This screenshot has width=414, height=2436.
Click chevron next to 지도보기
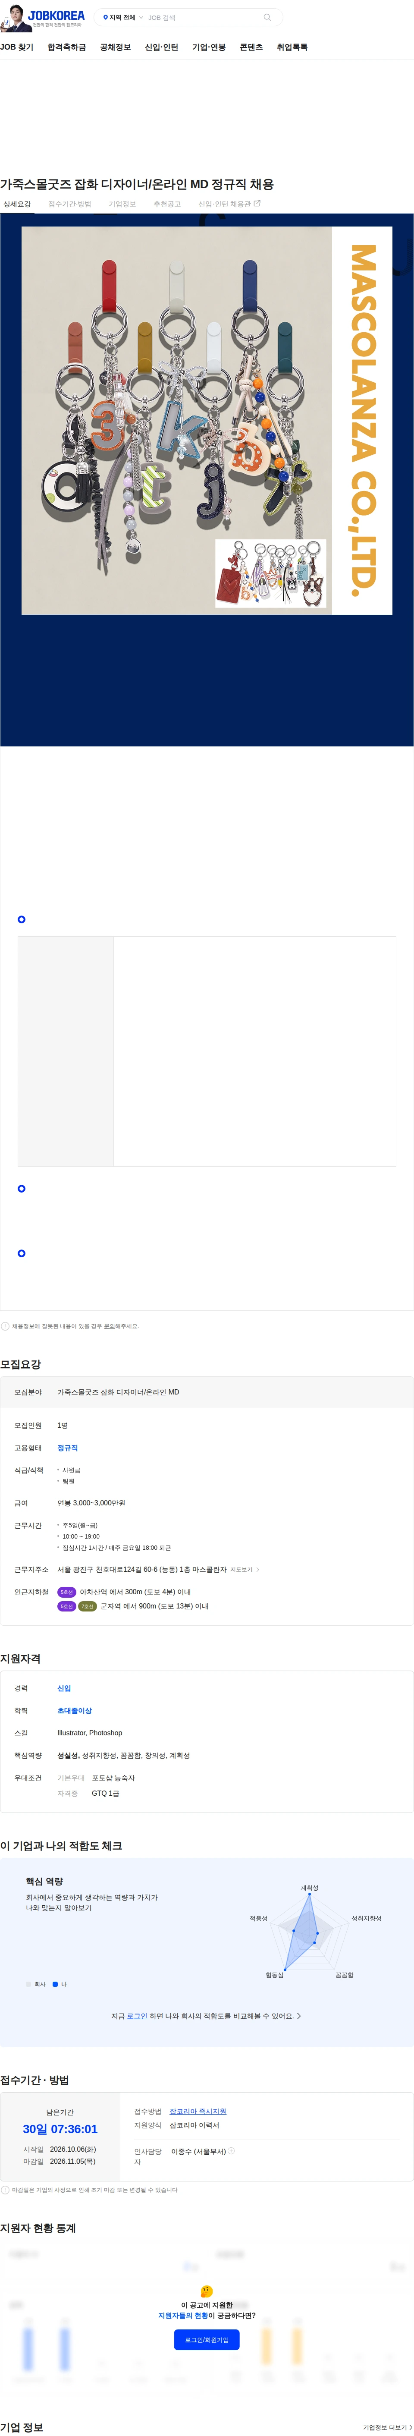(x=258, y=1570)
